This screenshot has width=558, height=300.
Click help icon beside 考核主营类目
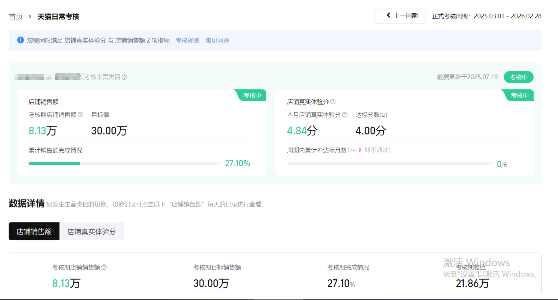click(x=124, y=77)
